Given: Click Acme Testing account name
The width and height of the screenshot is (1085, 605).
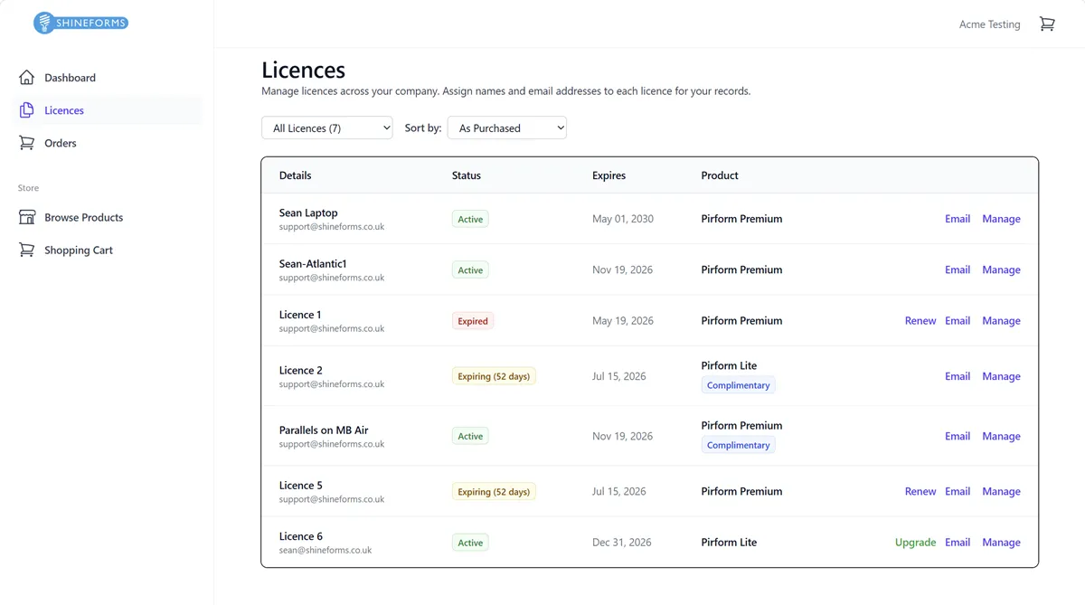Looking at the screenshot, I should 989,24.
